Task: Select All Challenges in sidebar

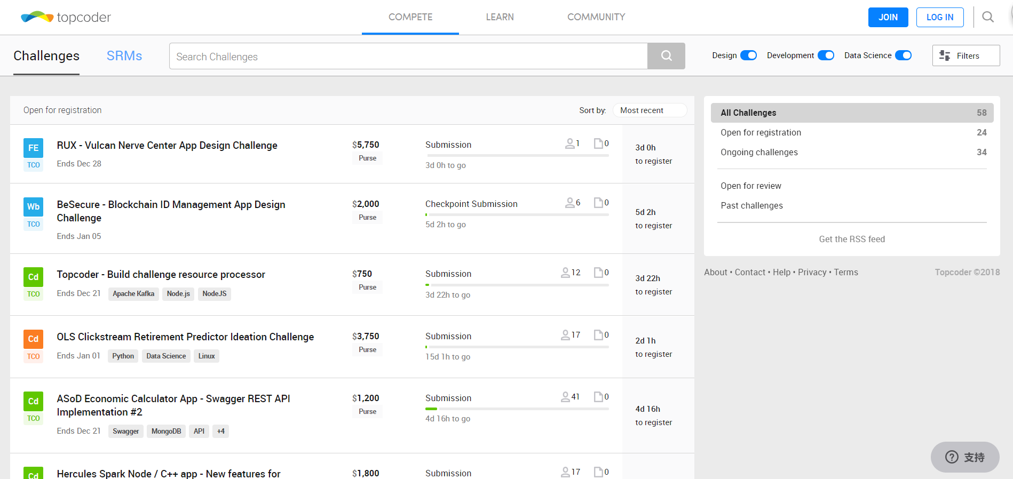Action: tap(852, 113)
